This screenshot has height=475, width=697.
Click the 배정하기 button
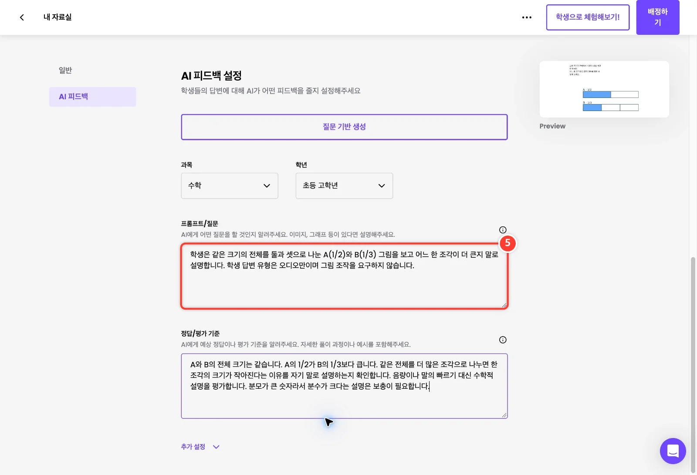[658, 17]
